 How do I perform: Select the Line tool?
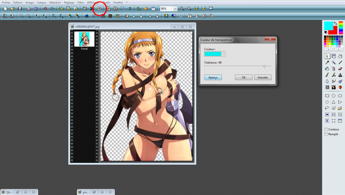[340, 62]
